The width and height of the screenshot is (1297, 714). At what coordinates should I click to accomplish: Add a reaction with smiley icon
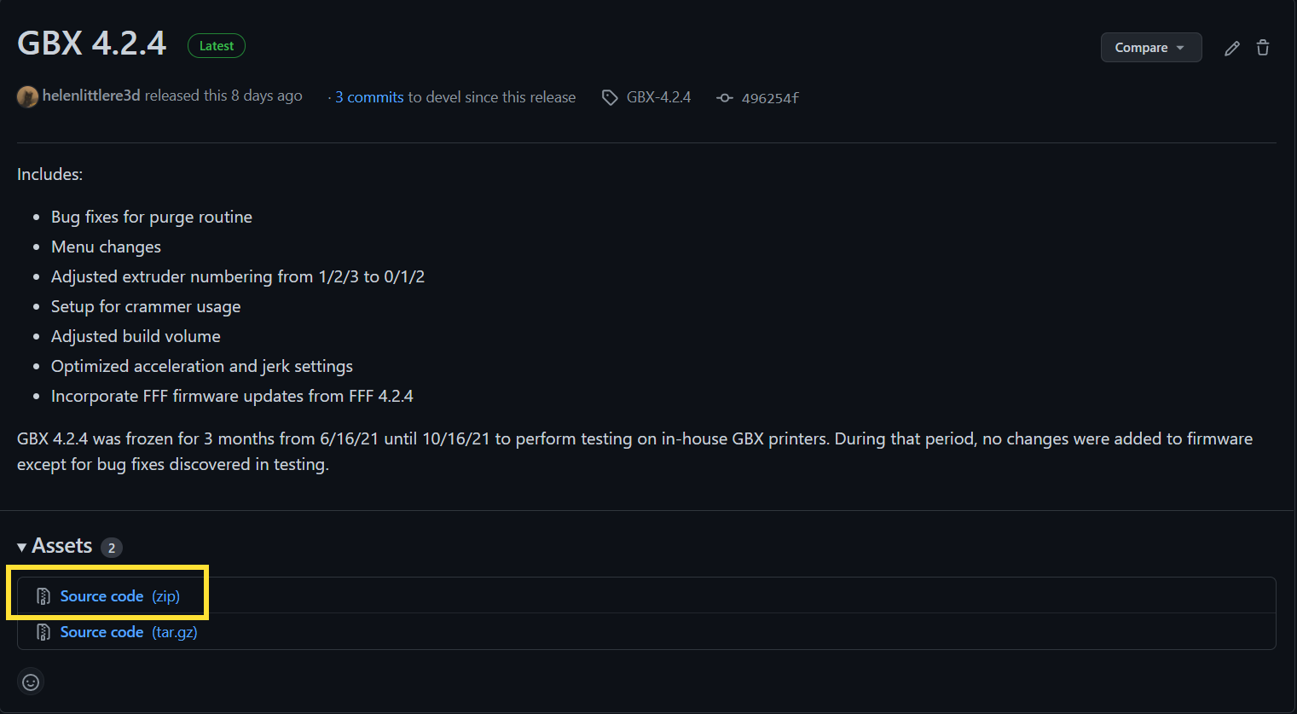coord(31,682)
